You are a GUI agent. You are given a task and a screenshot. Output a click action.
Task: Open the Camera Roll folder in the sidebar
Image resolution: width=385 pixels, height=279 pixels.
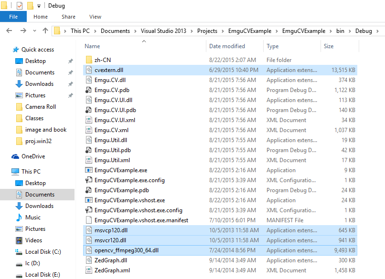coord(41,107)
